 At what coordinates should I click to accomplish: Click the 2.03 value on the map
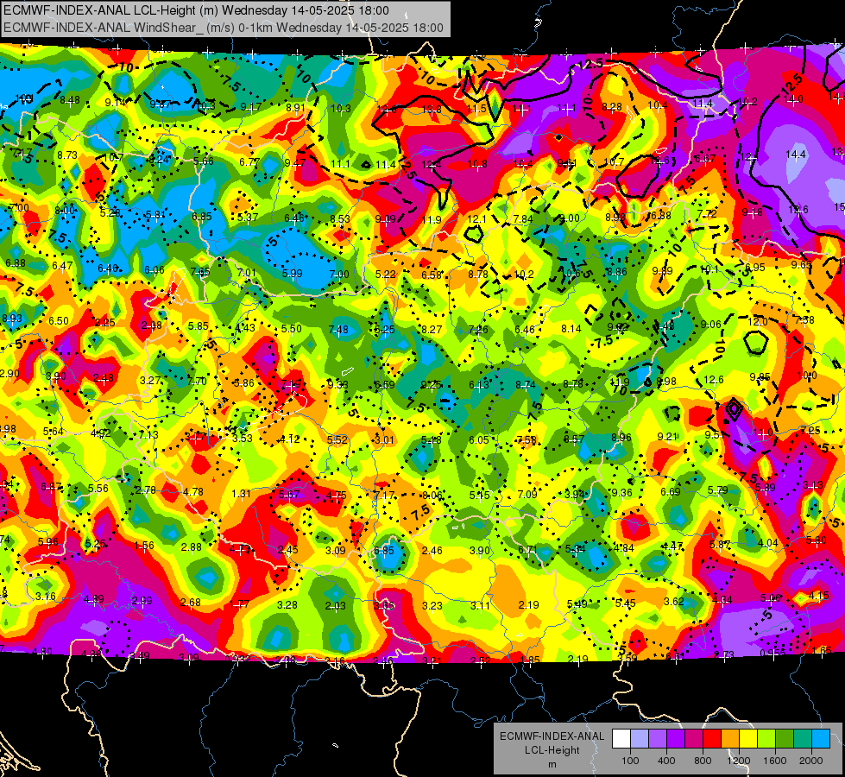point(335,605)
